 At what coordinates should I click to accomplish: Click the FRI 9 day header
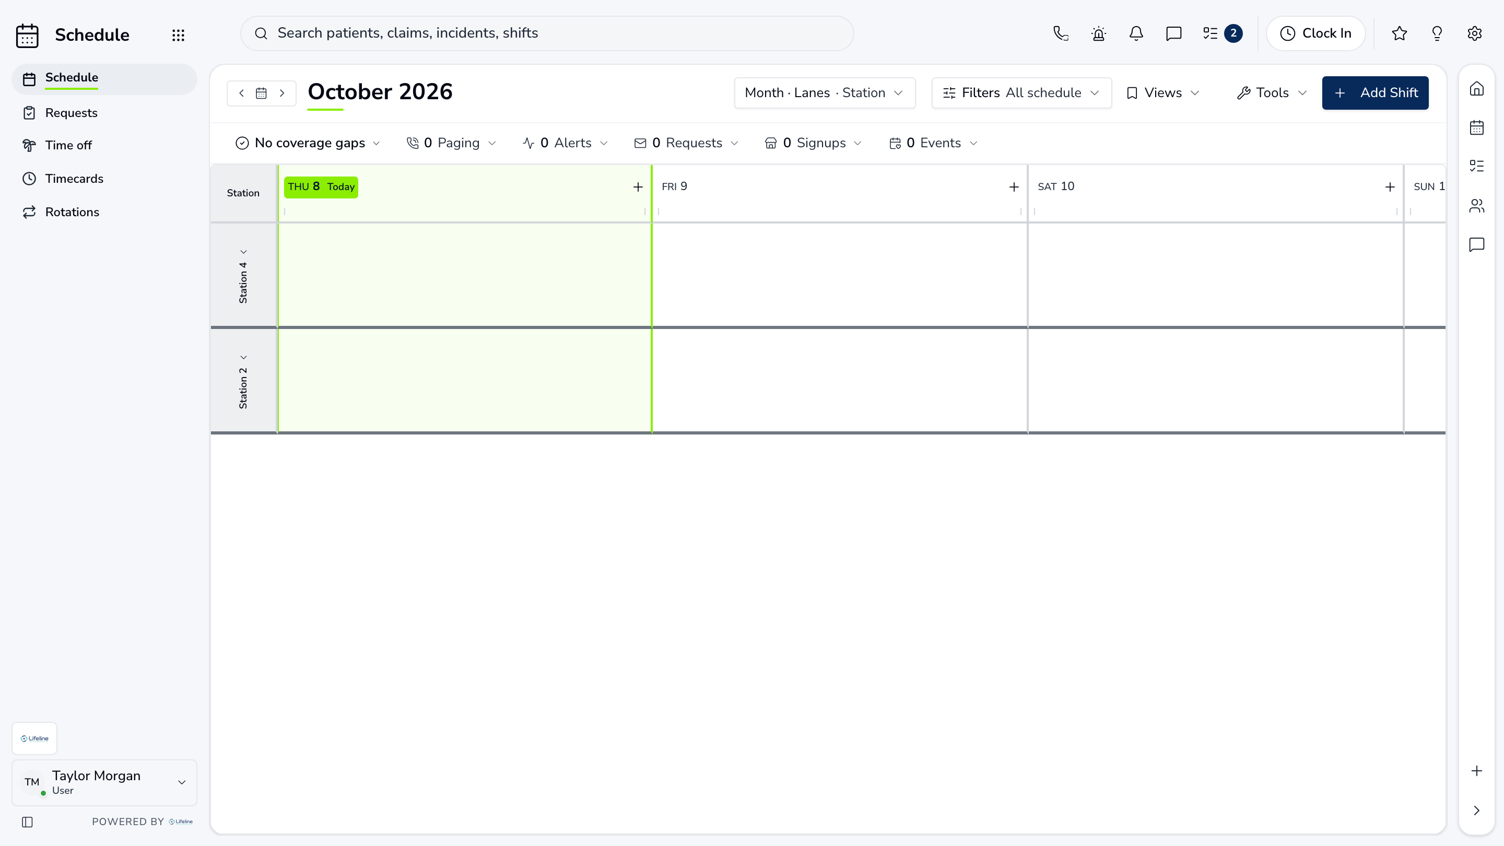[x=674, y=186]
